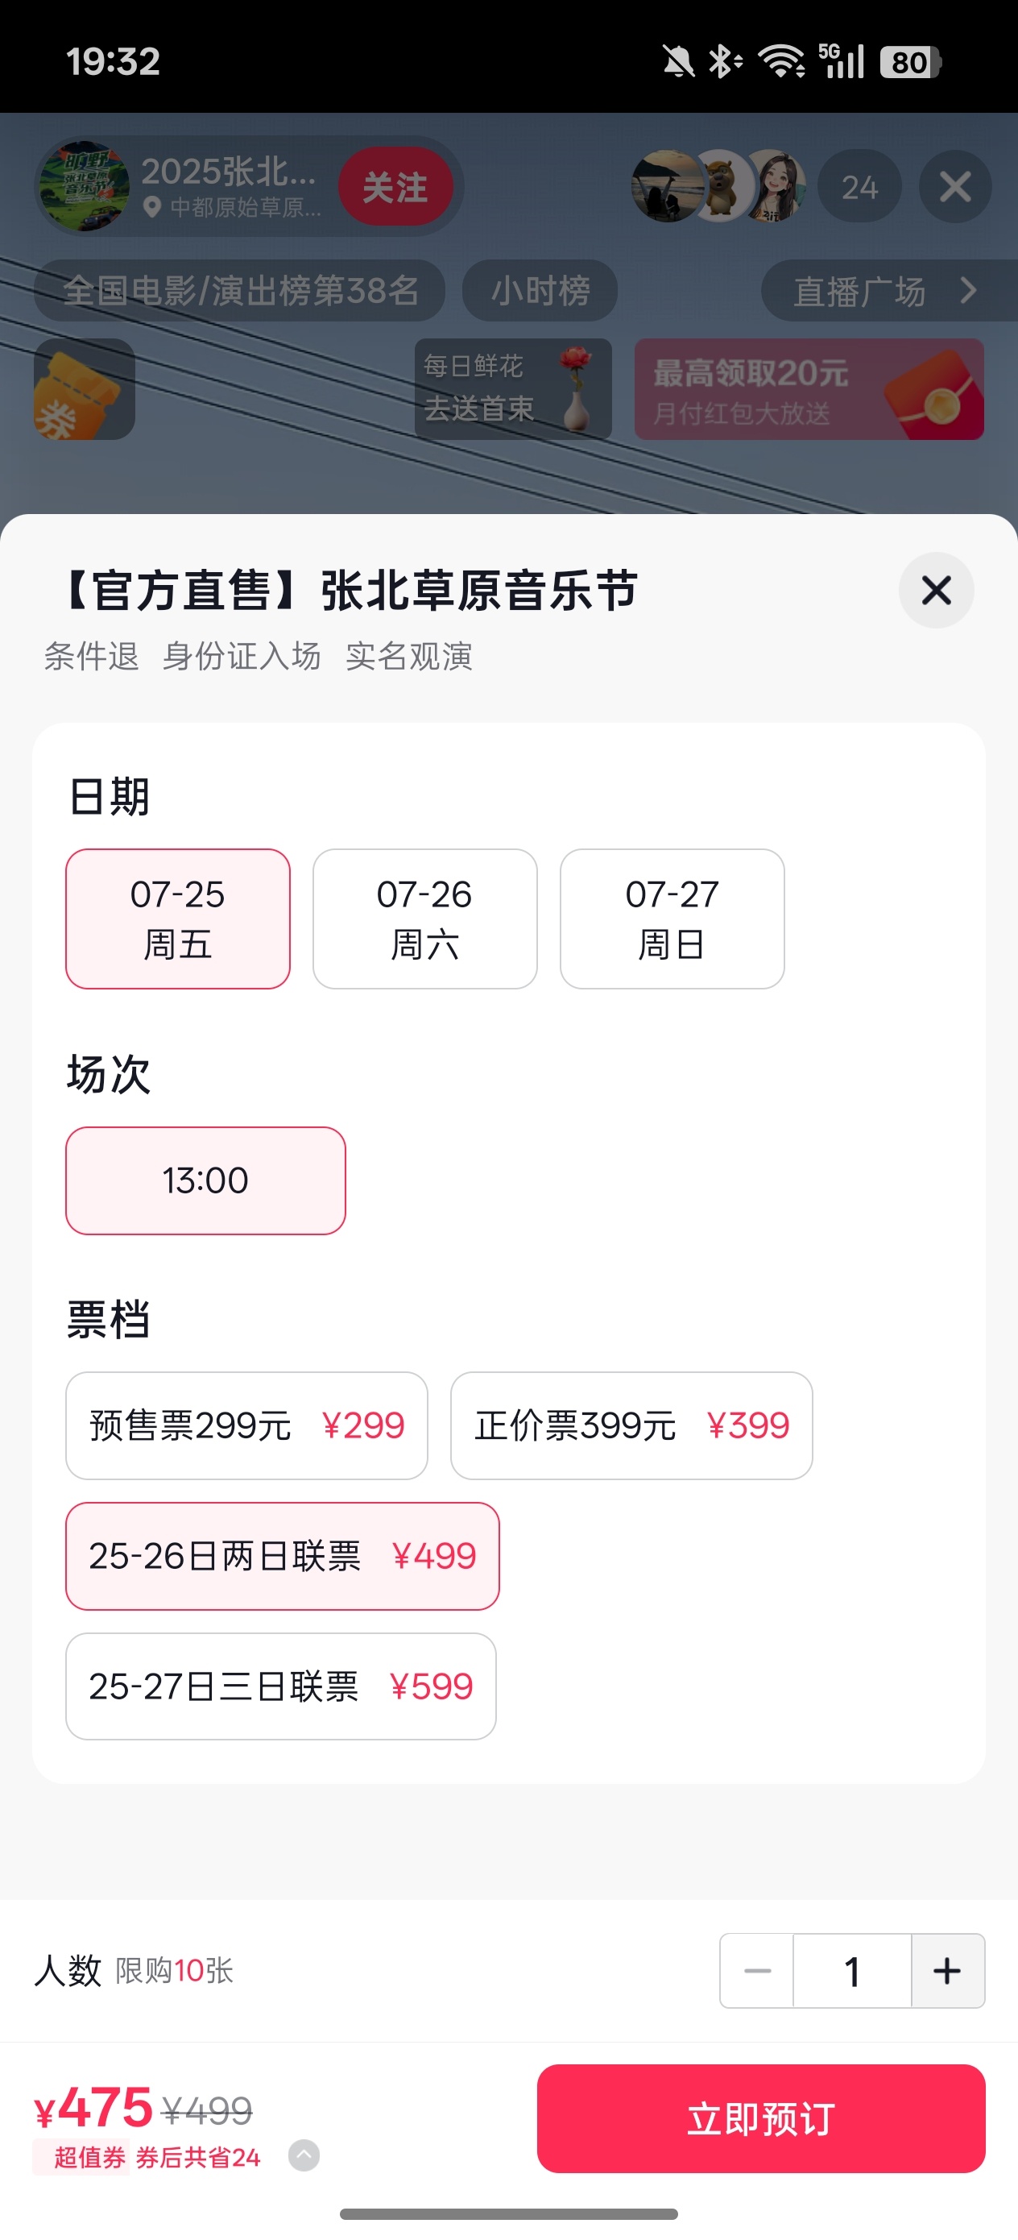
Task: Open the streamer's profile avatar
Action: click(85, 186)
